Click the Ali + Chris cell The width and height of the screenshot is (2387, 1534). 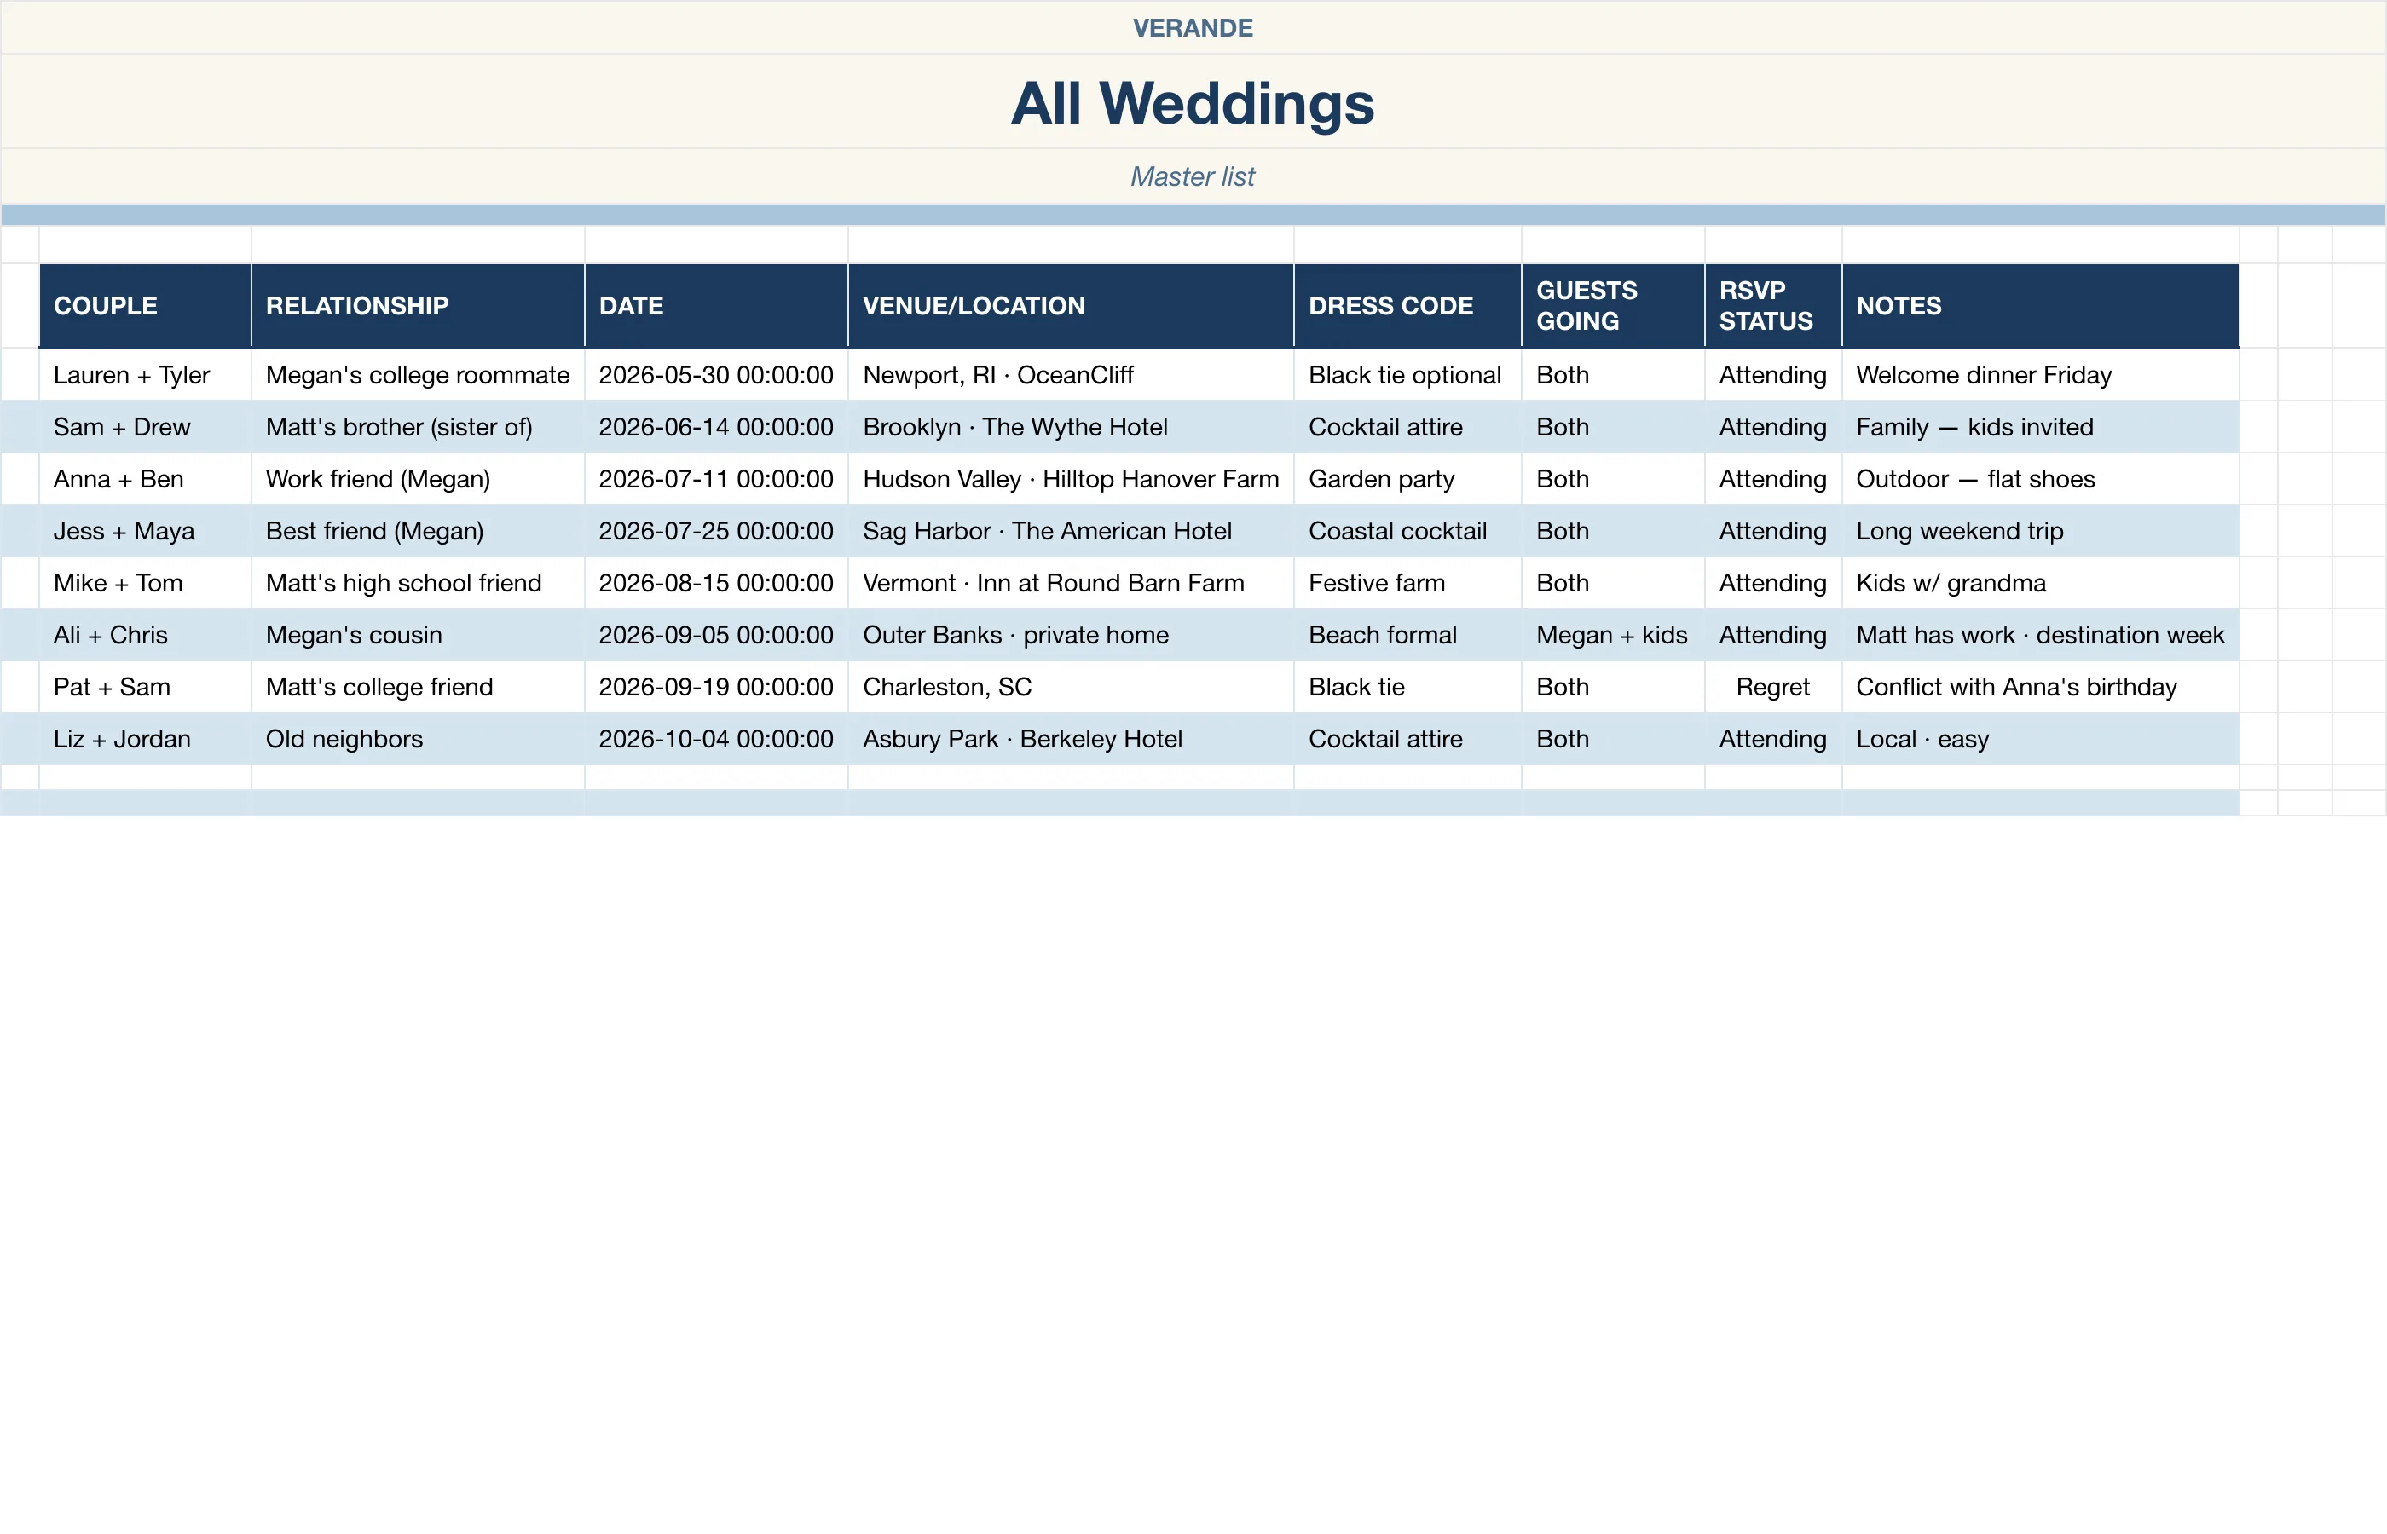tap(146, 635)
